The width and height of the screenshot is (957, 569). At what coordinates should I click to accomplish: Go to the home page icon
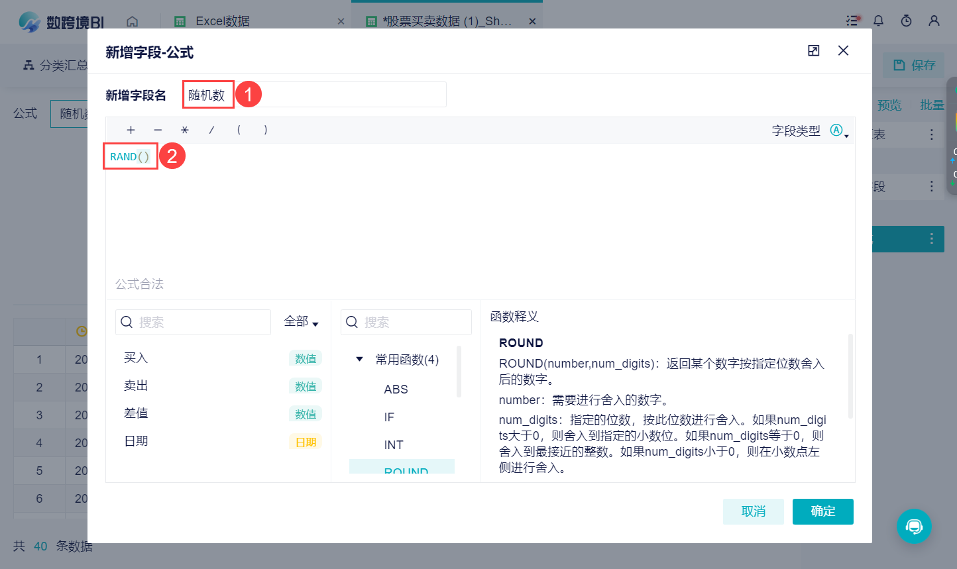(x=133, y=21)
